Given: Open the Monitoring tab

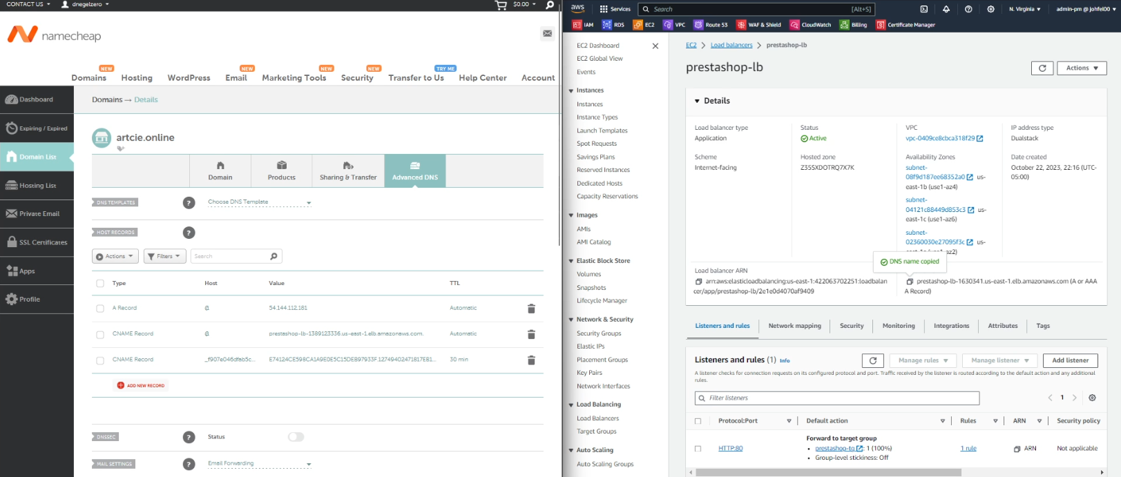Looking at the screenshot, I should (x=899, y=326).
